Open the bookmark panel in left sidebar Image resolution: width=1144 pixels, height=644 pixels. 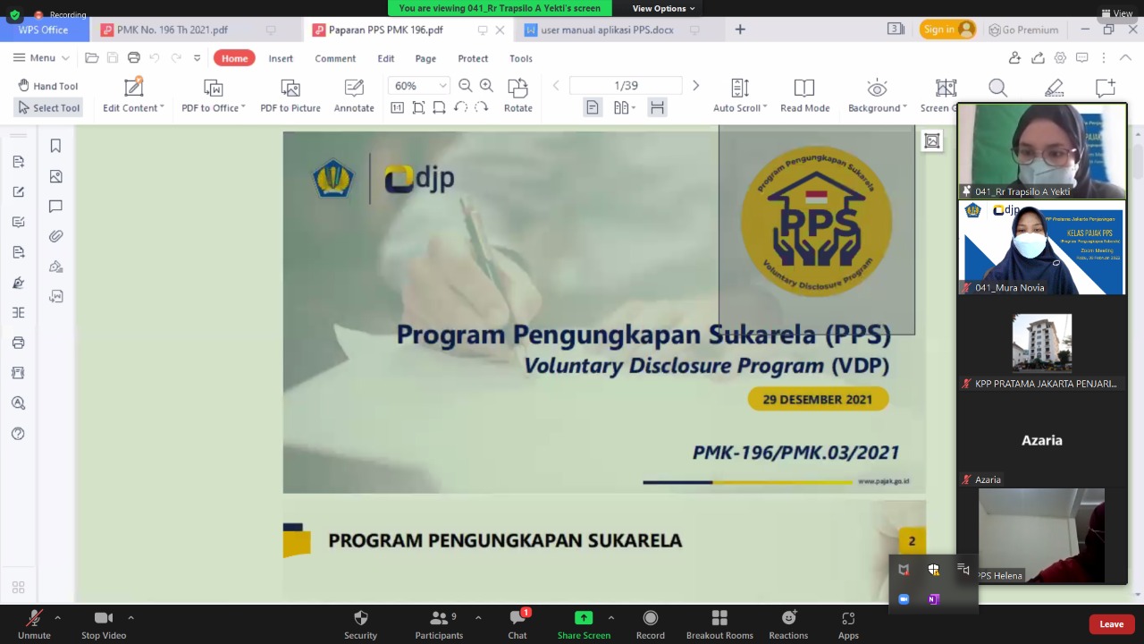point(55,146)
